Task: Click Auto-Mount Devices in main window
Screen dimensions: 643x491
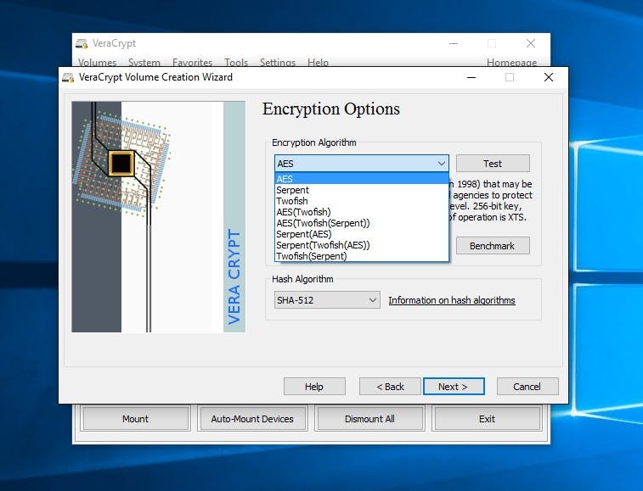Action: (252, 419)
